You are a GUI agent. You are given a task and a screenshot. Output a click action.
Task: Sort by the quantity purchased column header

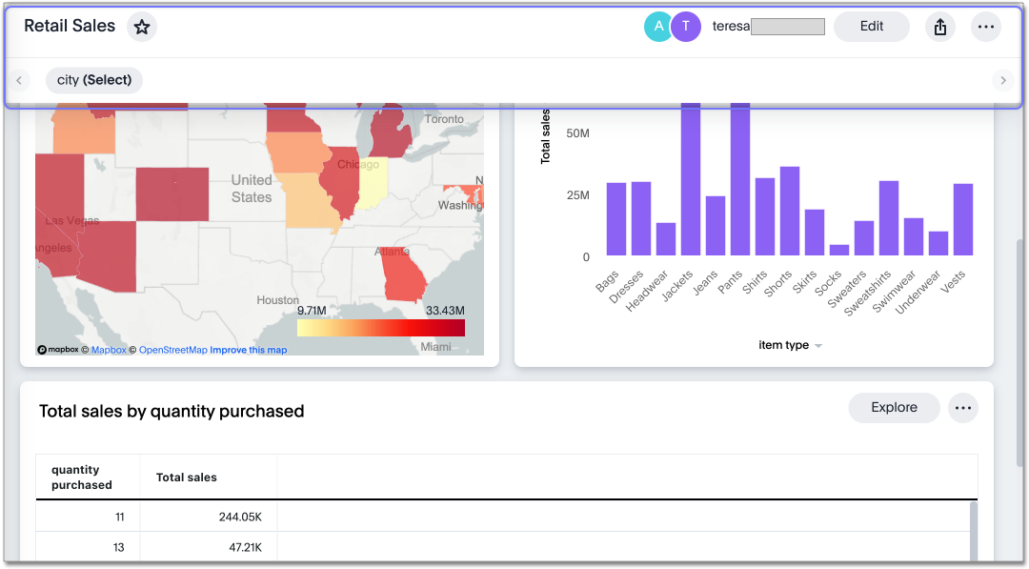point(82,478)
